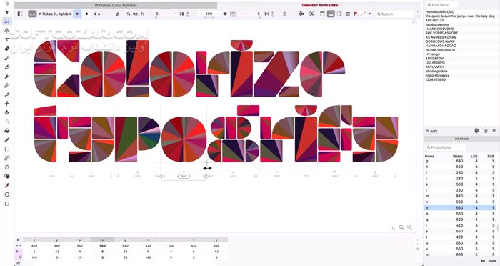
Task: Select the 'w' row with width 880
Action: 460,255
